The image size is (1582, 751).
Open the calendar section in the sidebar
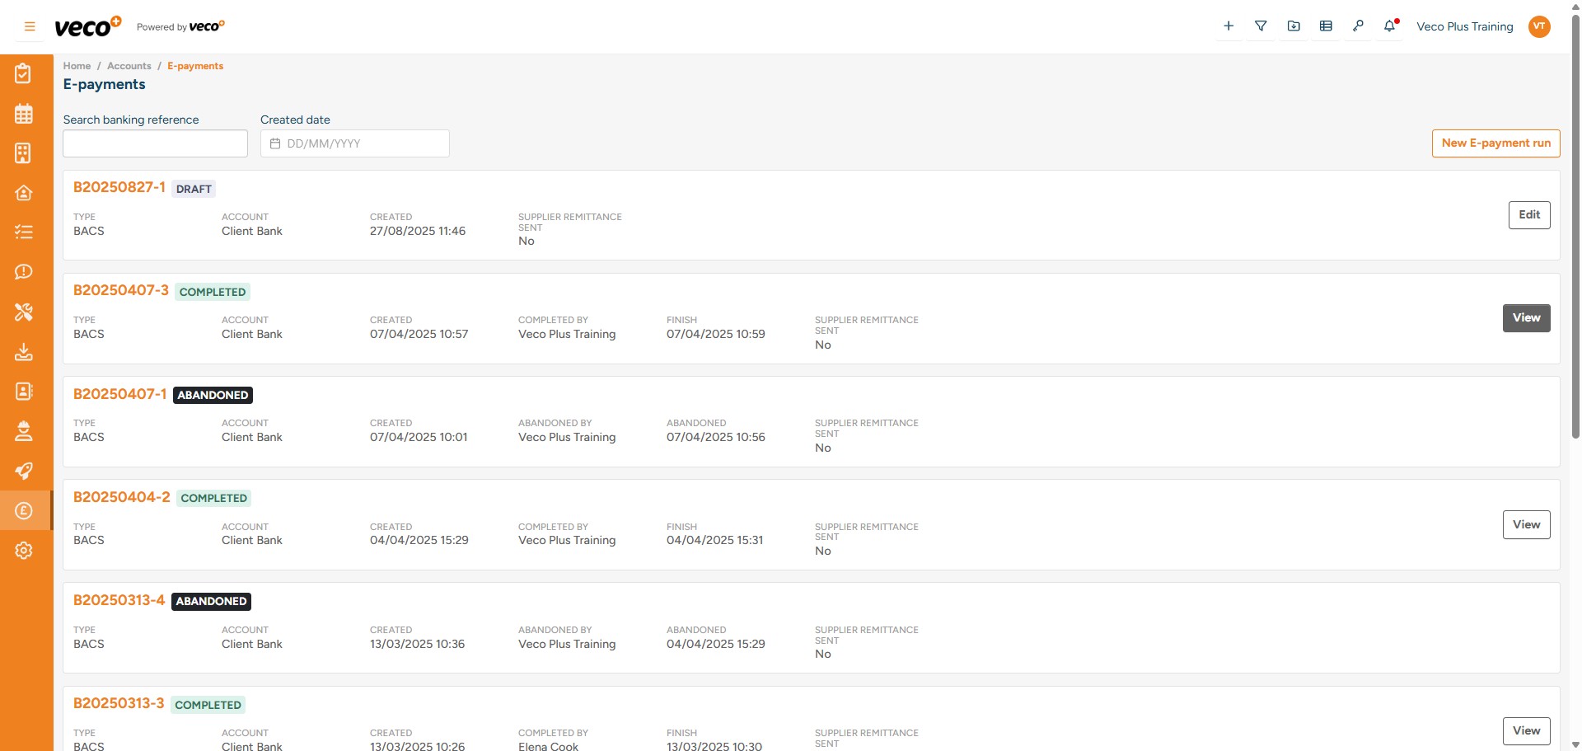click(x=24, y=113)
